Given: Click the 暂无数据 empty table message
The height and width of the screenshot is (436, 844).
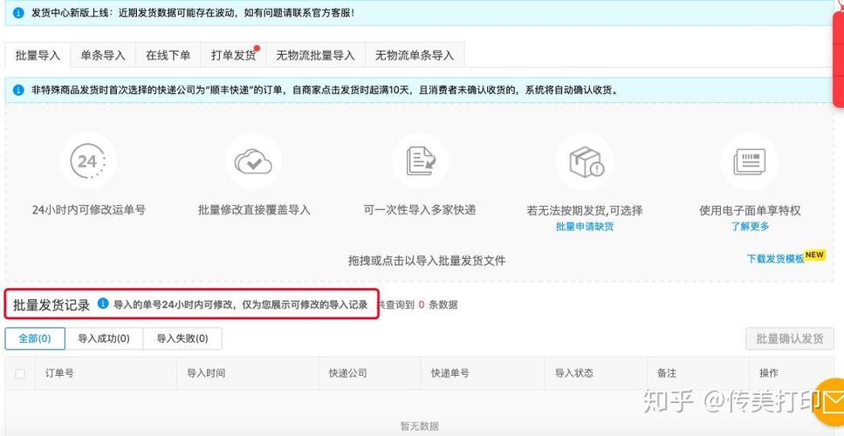Looking at the screenshot, I should tap(419, 426).
